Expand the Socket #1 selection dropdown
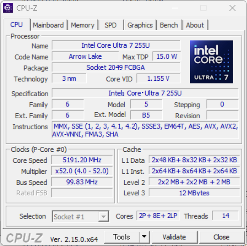The width and height of the screenshot is (247, 246). [103, 217]
